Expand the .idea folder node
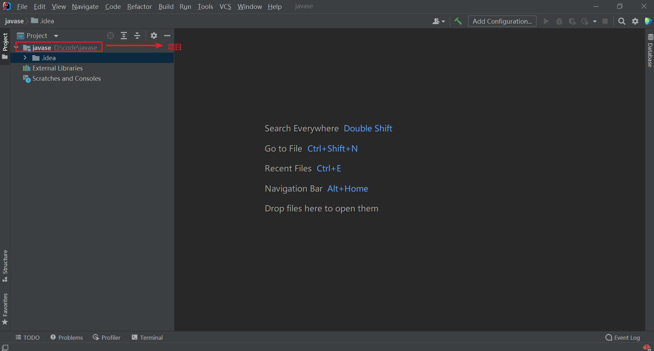Image resolution: width=654 pixels, height=351 pixels. tap(25, 58)
